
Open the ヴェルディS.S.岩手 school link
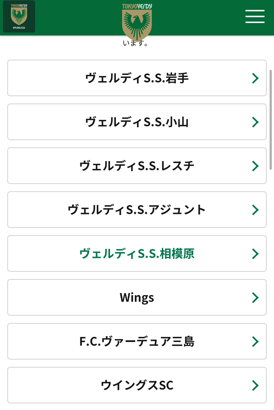click(137, 78)
